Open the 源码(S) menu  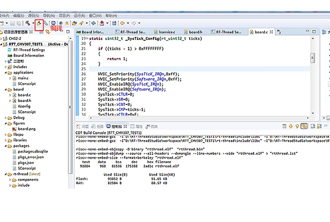point(34,16)
